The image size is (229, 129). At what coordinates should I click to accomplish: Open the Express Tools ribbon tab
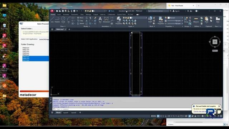121,14
